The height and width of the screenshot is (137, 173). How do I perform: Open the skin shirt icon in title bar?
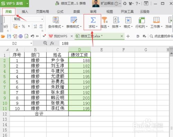pyautogui.click(x=130, y=3)
